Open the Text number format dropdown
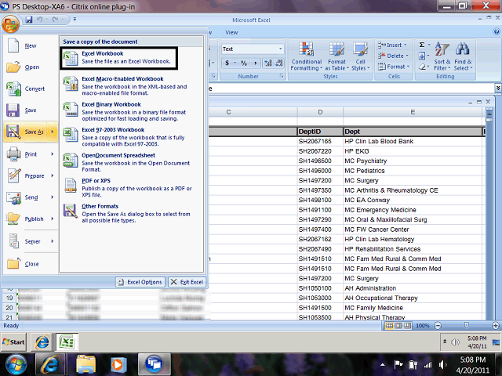This screenshot has height=376, width=502. click(x=281, y=49)
